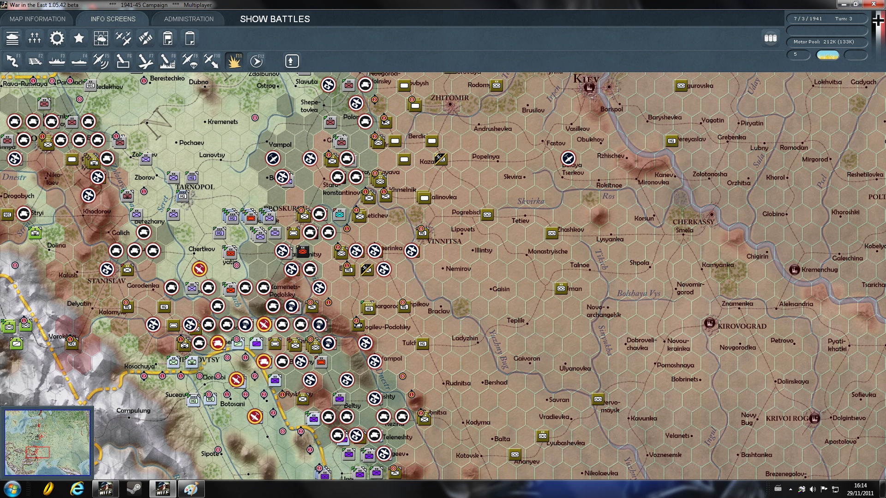This screenshot has height=498, width=886.
Task: Click the ZHITOMIR city label
Action: (449, 98)
